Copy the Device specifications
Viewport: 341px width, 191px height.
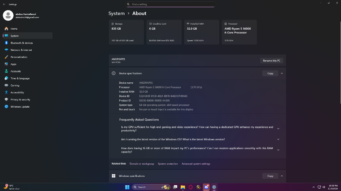coord(270,73)
